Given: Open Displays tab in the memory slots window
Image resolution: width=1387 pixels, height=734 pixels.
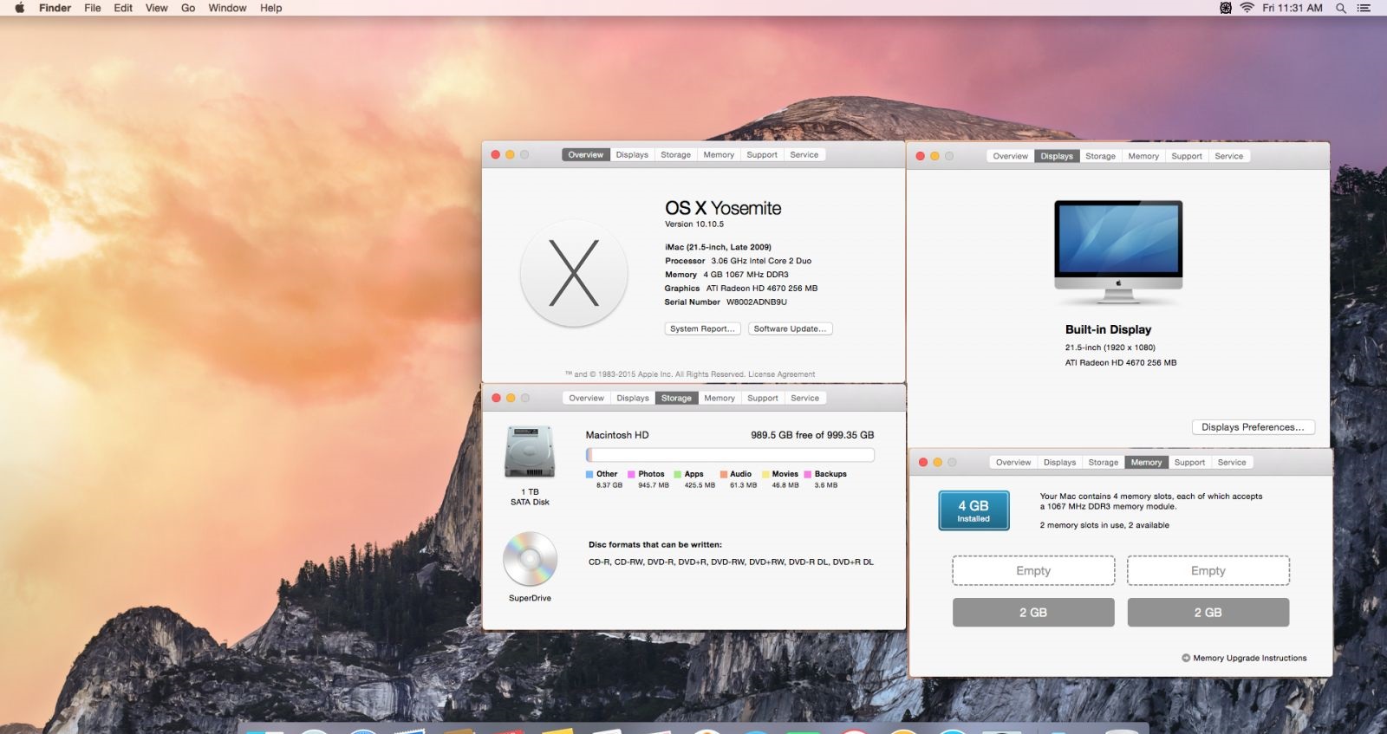Looking at the screenshot, I should pyautogui.click(x=1059, y=463).
